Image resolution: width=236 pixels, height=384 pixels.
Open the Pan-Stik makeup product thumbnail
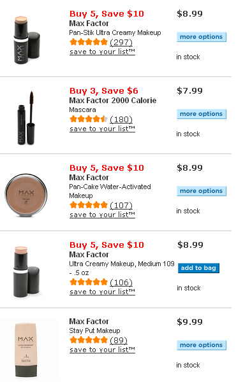pyautogui.click(x=26, y=40)
